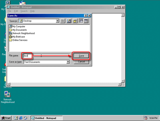Viewport: 160px width, 121px height.
Task: Click the Cancel button
Action: coord(81,62)
